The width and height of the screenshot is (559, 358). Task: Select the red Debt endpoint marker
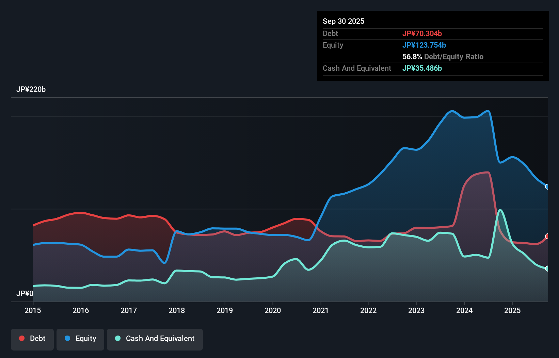tap(547, 236)
